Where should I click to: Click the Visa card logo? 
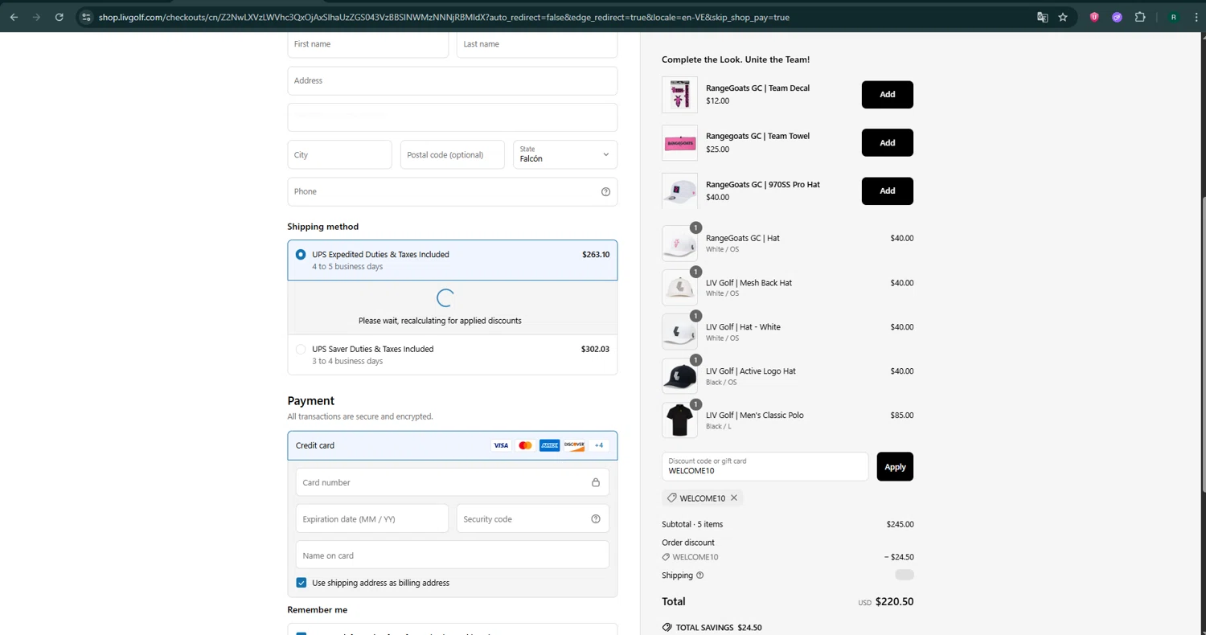501,445
